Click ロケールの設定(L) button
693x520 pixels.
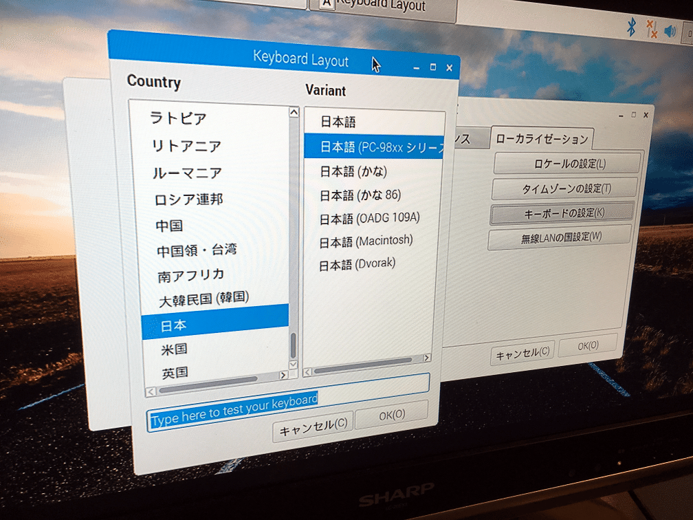pyautogui.click(x=569, y=164)
